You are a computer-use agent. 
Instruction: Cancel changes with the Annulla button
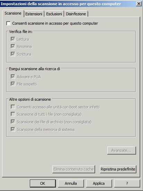pyautogui.click(x=71, y=183)
